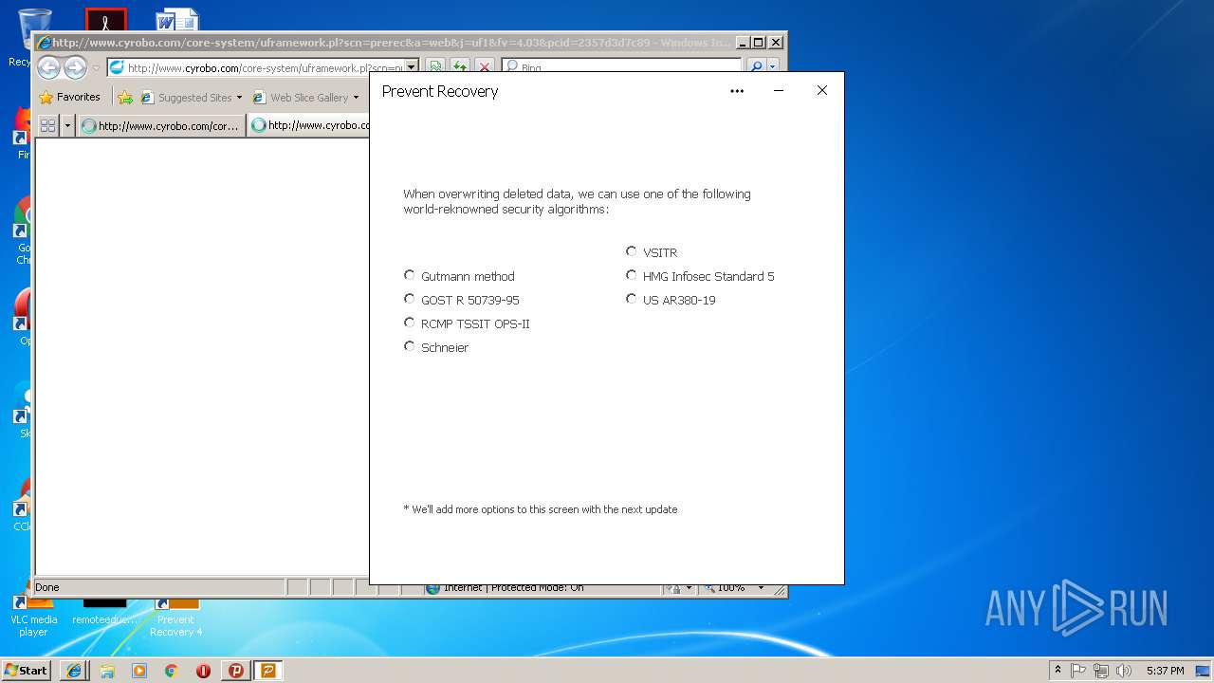This screenshot has height=683, width=1214.
Task: Click the taskbar clock showing 5:37 PM
Action: click(x=1165, y=671)
